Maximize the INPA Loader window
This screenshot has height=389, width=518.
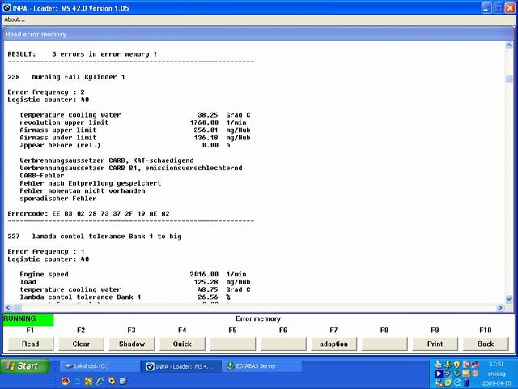[x=496, y=6]
